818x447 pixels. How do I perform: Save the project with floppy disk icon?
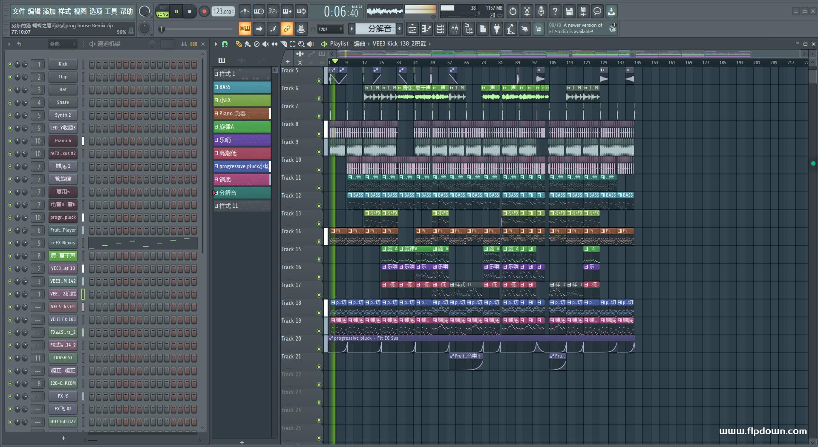coord(569,11)
